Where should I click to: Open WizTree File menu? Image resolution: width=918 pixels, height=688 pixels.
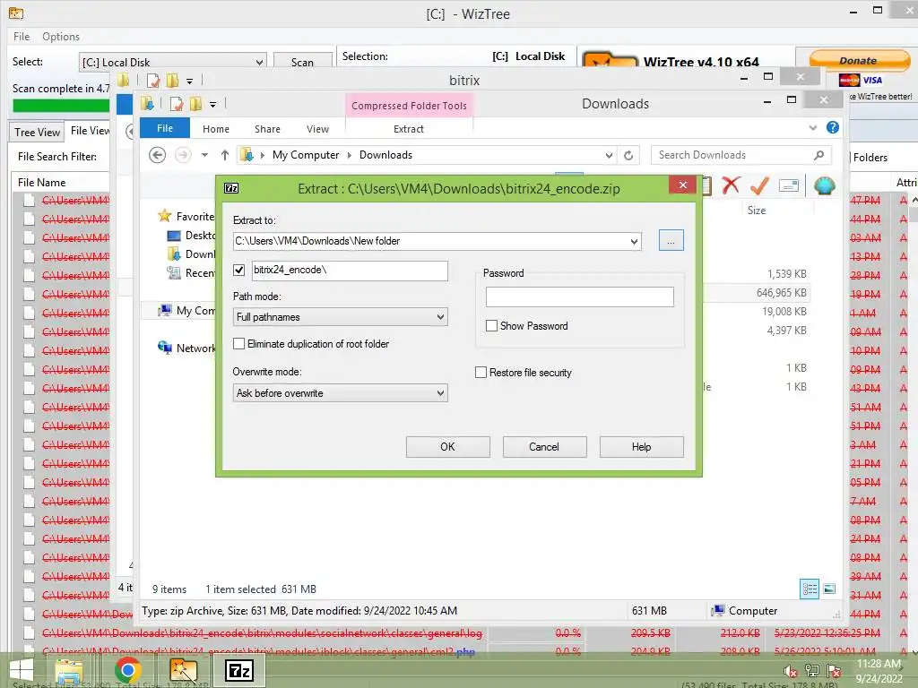pos(22,36)
